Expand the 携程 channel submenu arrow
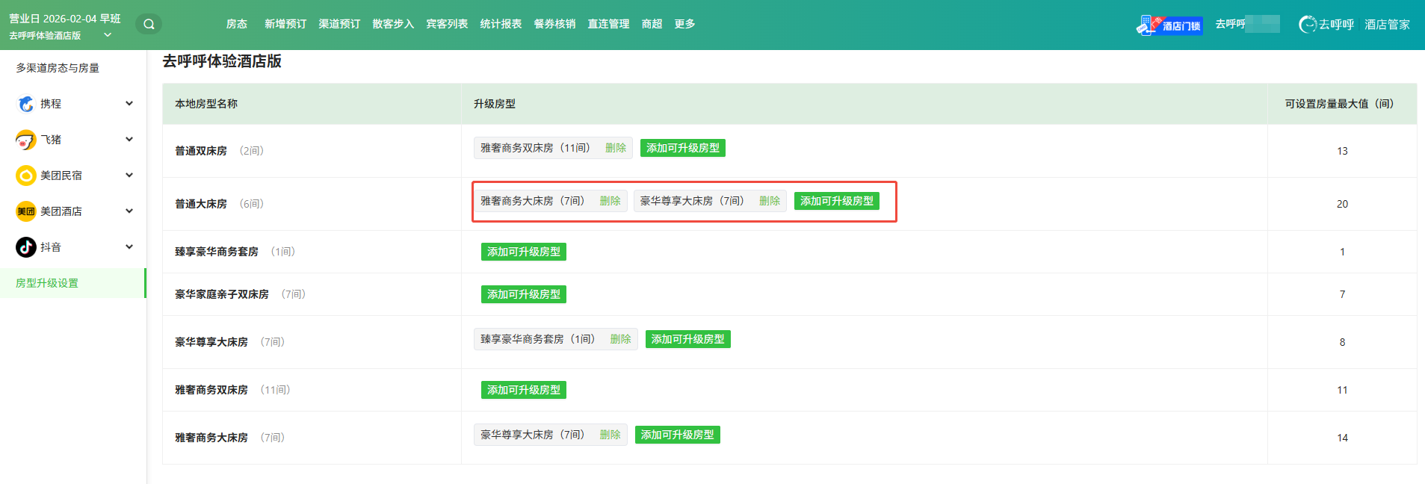1425x484 pixels. click(x=129, y=104)
